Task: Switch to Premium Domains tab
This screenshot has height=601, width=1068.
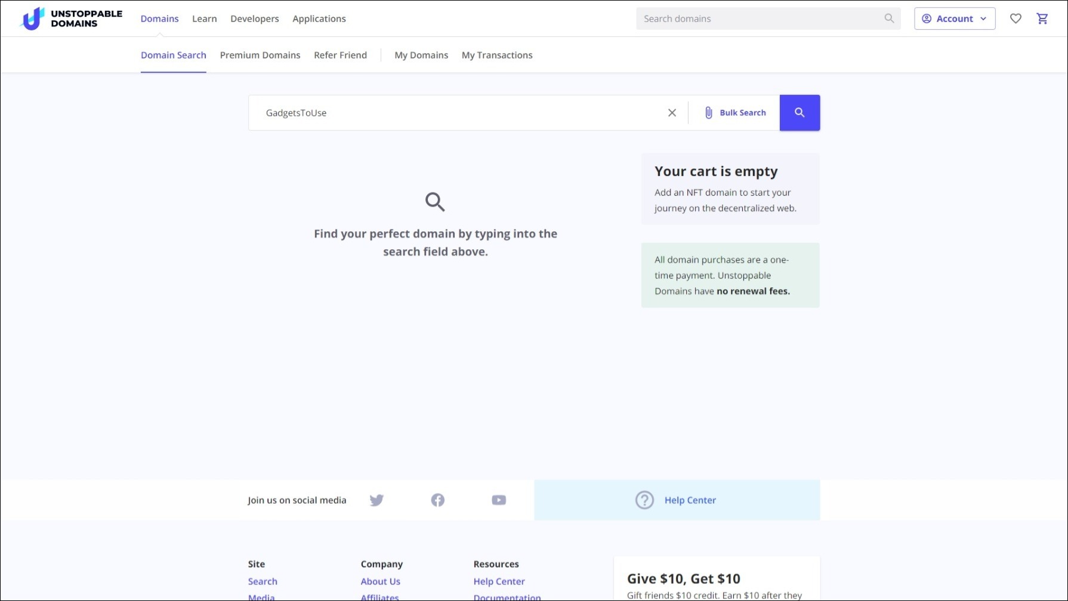Action: click(x=260, y=55)
